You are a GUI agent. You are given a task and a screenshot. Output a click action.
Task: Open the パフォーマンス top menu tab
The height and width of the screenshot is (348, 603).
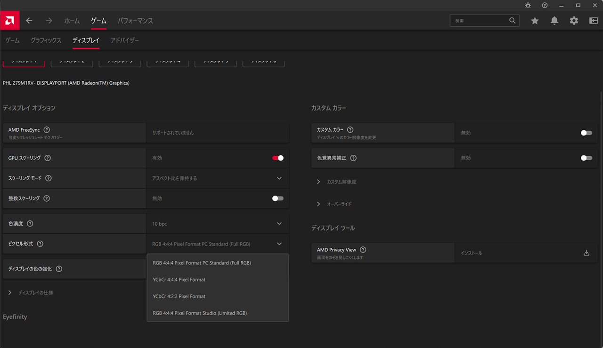click(x=135, y=21)
